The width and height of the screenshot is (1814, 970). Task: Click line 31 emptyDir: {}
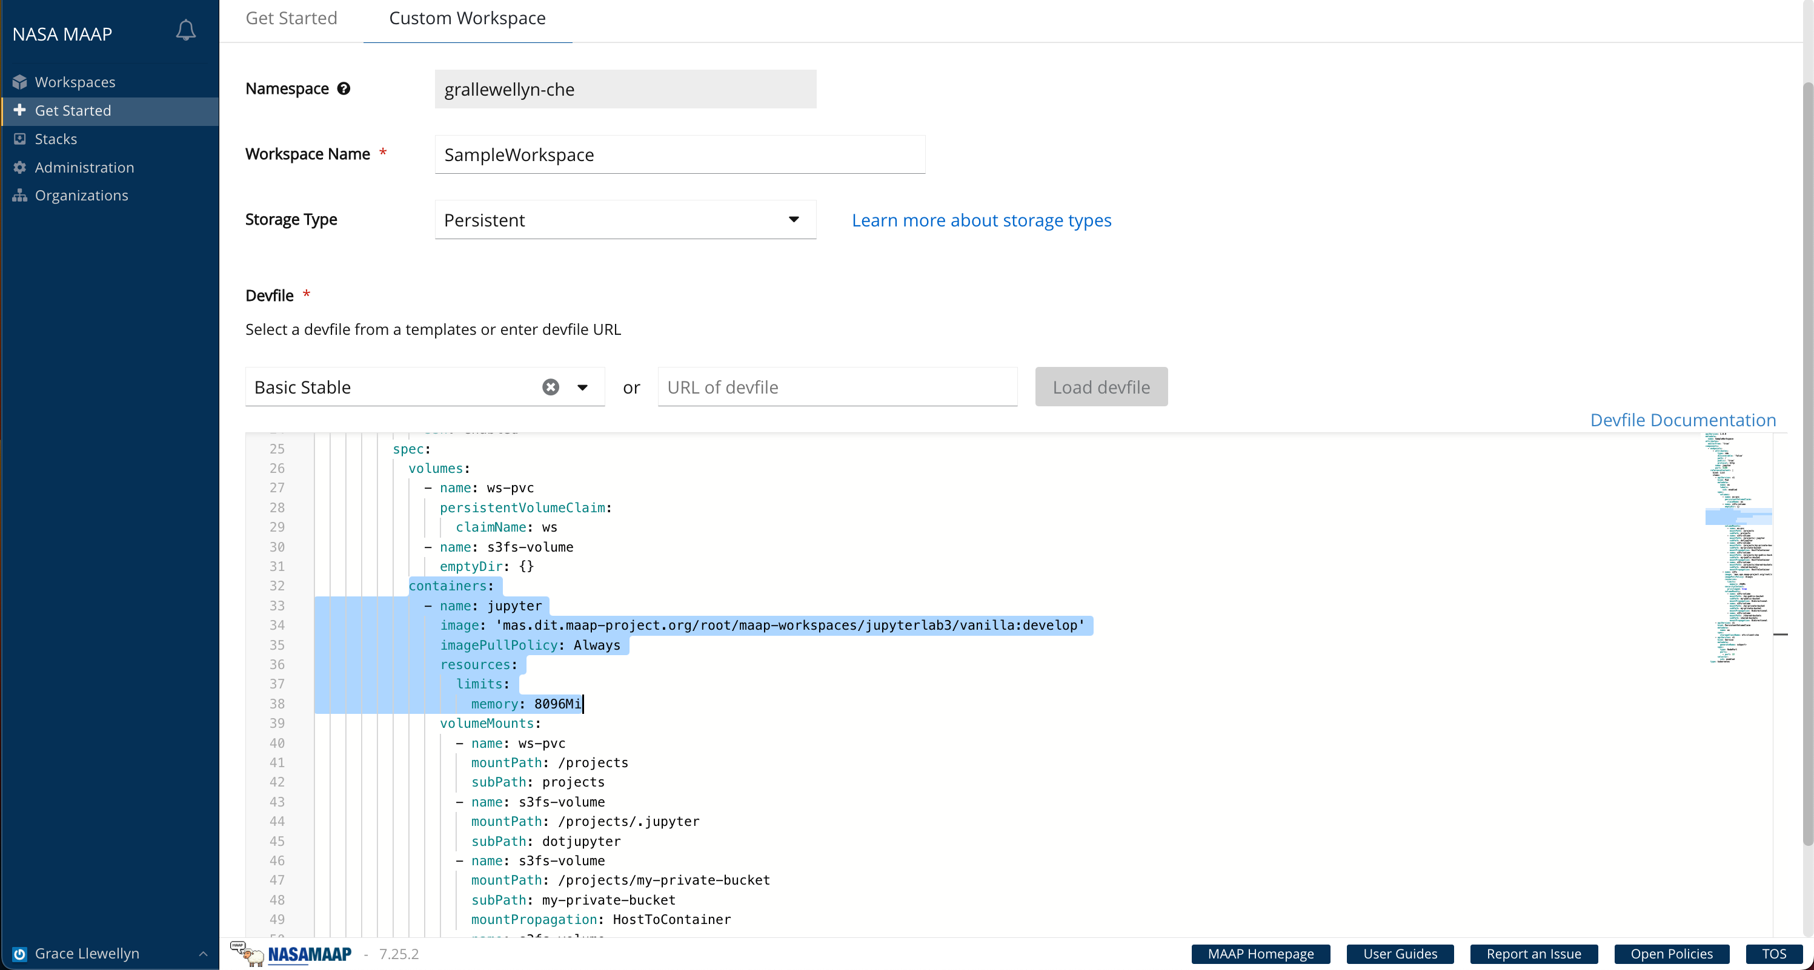[487, 566]
